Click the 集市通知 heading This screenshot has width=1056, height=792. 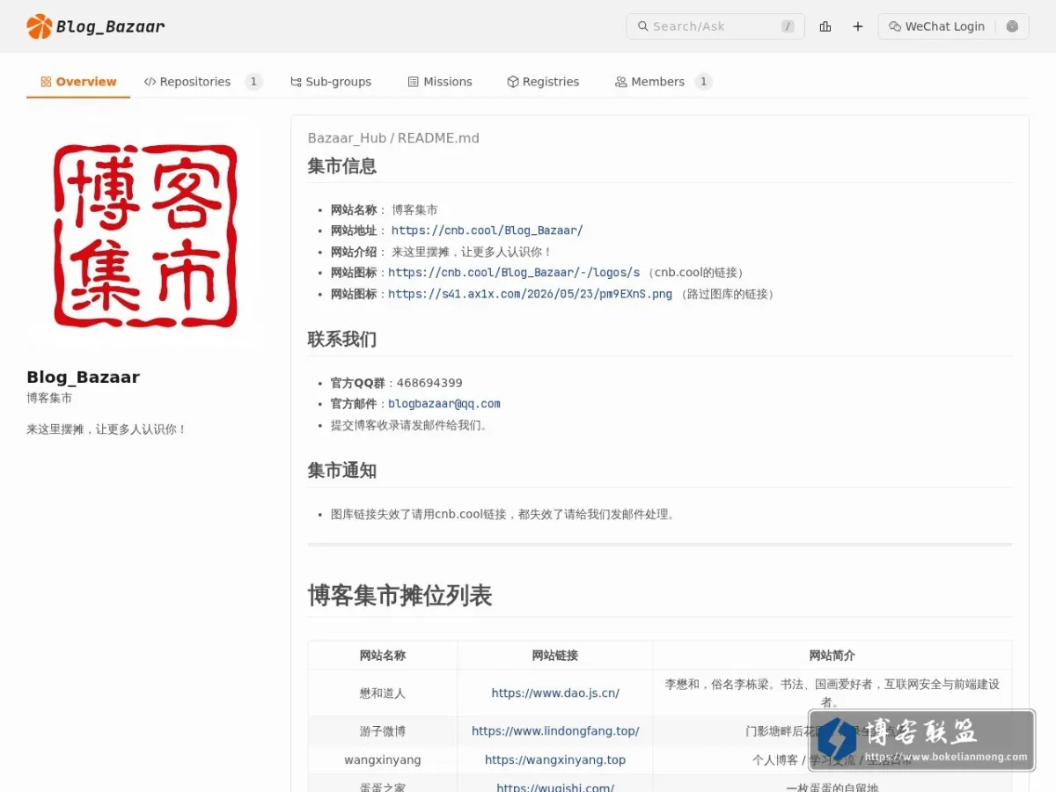342,471
